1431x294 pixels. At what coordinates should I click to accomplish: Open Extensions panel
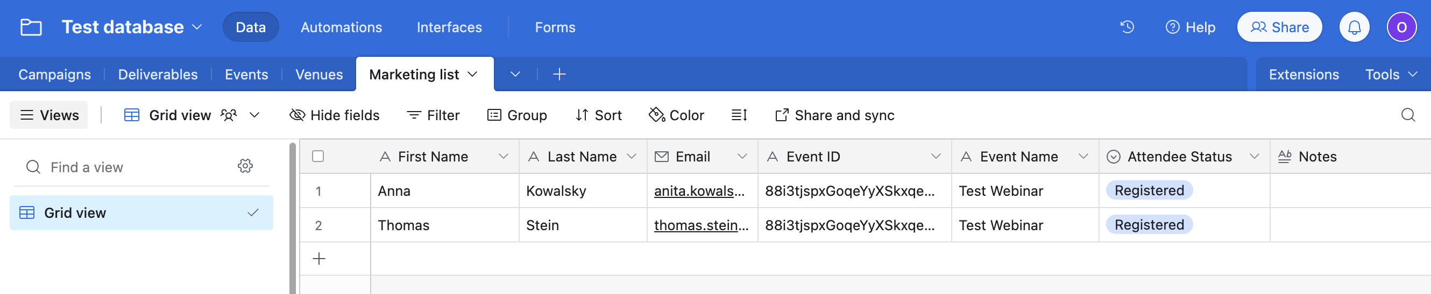pyautogui.click(x=1303, y=74)
